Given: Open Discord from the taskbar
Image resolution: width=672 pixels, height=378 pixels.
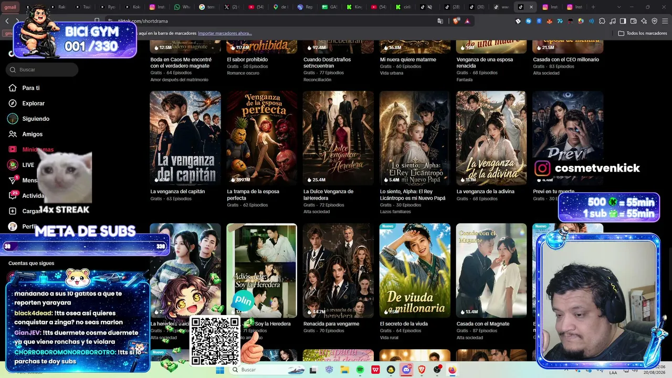Looking at the screenshot, I should click(406, 370).
